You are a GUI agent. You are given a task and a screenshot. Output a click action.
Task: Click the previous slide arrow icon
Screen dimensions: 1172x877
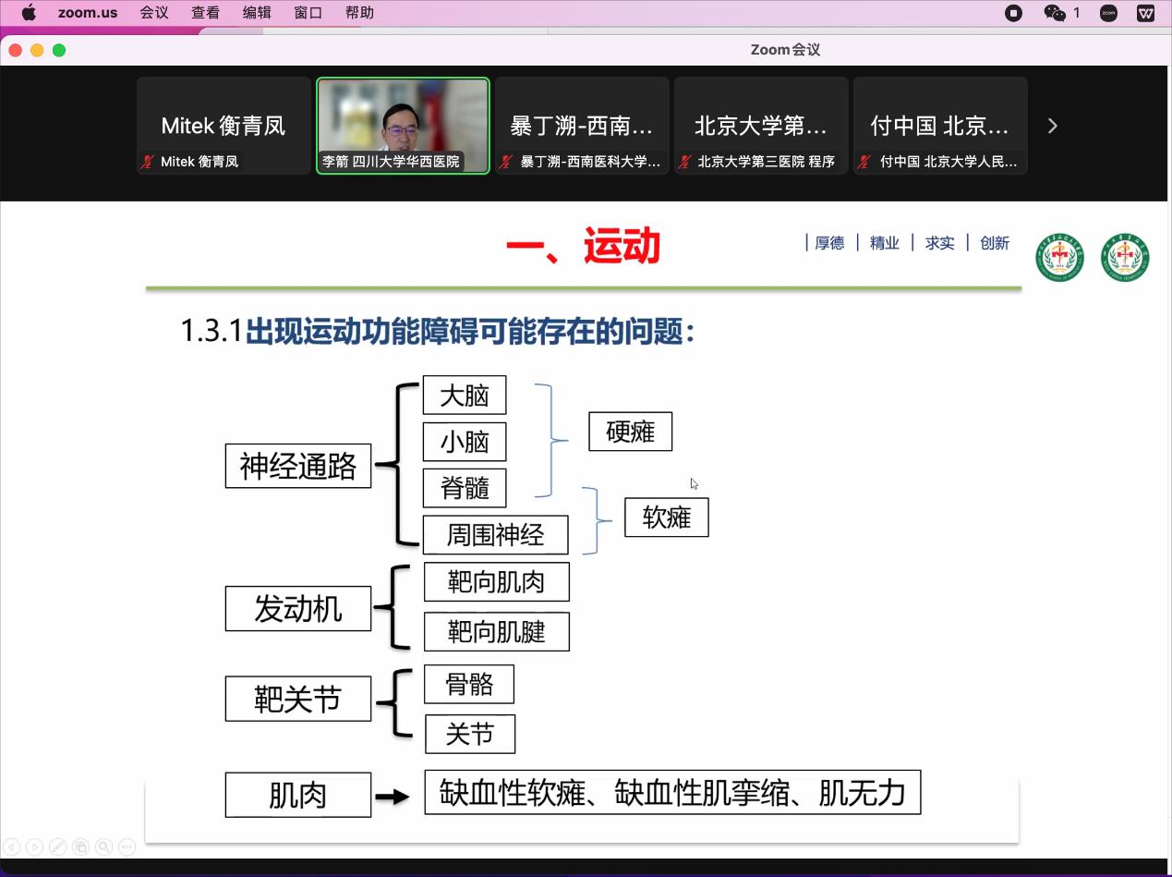click(12, 847)
